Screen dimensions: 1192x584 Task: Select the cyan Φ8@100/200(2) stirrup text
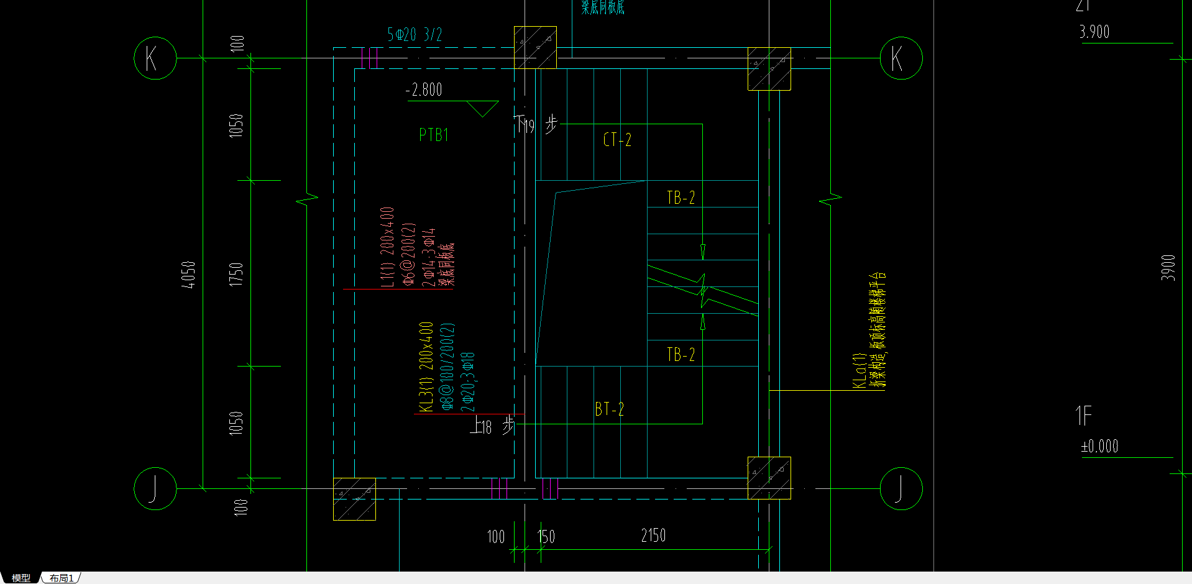click(447, 367)
